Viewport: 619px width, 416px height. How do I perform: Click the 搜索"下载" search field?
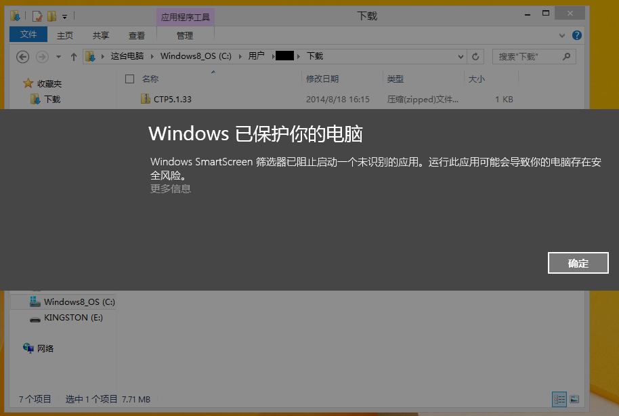tap(527, 57)
